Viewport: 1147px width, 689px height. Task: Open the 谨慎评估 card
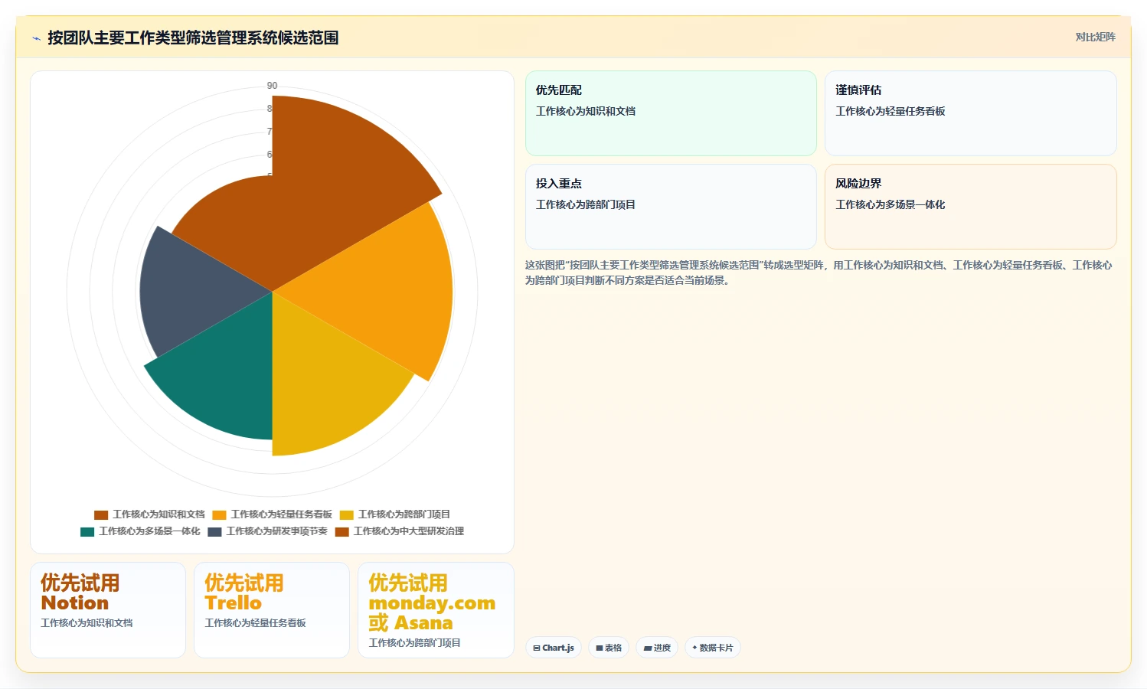tap(970, 113)
